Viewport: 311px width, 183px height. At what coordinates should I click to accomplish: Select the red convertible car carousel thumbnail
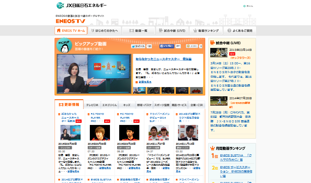[x=196, y=90]
